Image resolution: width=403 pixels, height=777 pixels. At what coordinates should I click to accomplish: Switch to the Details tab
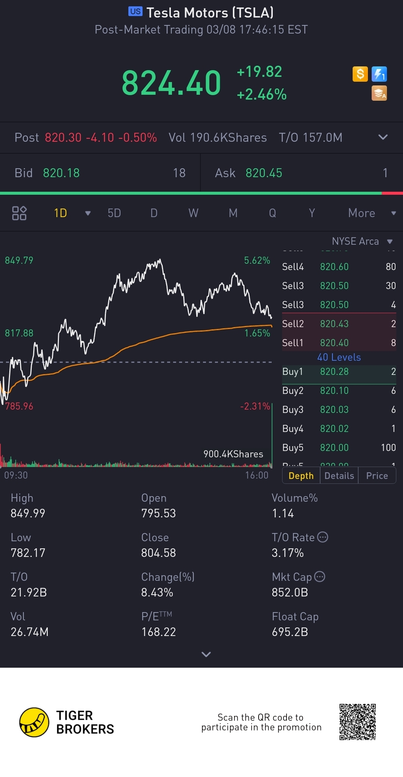(339, 476)
